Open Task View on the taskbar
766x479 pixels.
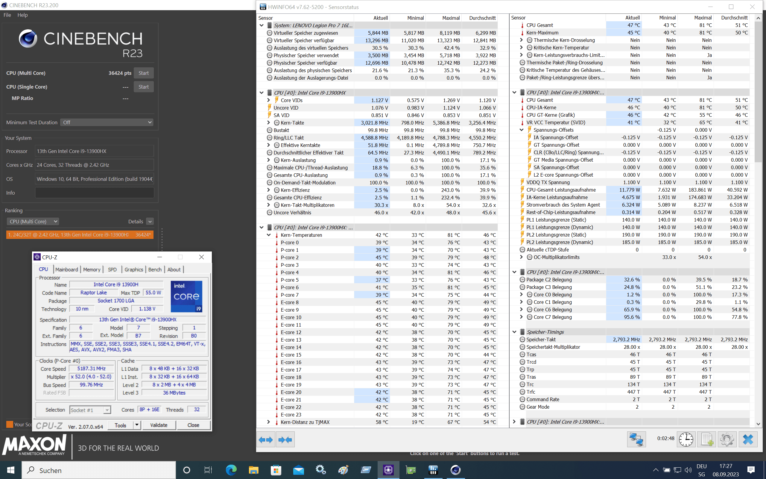click(208, 470)
